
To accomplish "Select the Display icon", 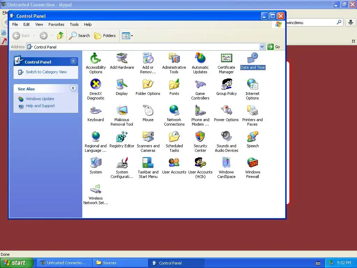I will 122,84.
